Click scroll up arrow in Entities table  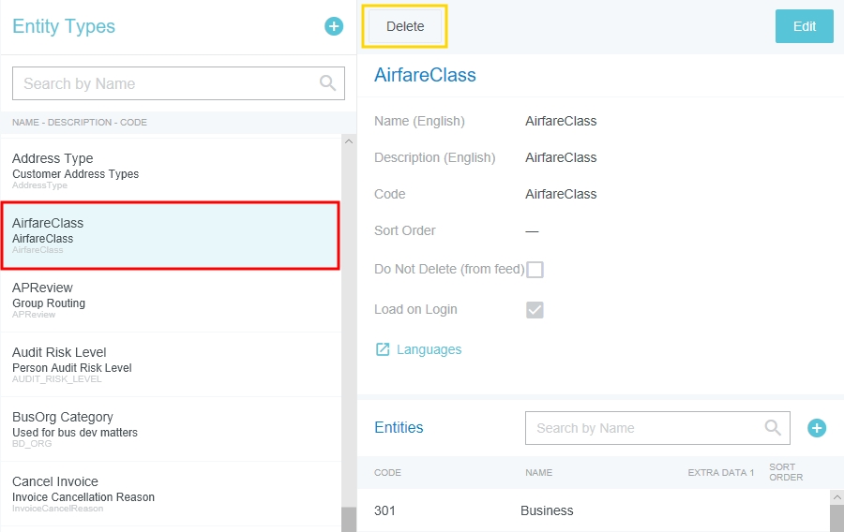pyautogui.click(x=836, y=496)
